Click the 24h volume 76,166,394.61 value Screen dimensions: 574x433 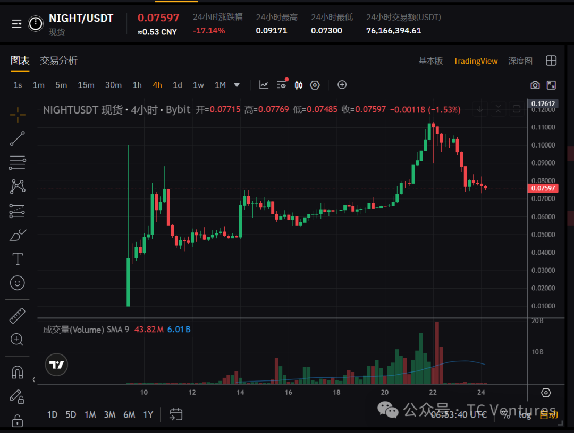pyautogui.click(x=393, y=31)
